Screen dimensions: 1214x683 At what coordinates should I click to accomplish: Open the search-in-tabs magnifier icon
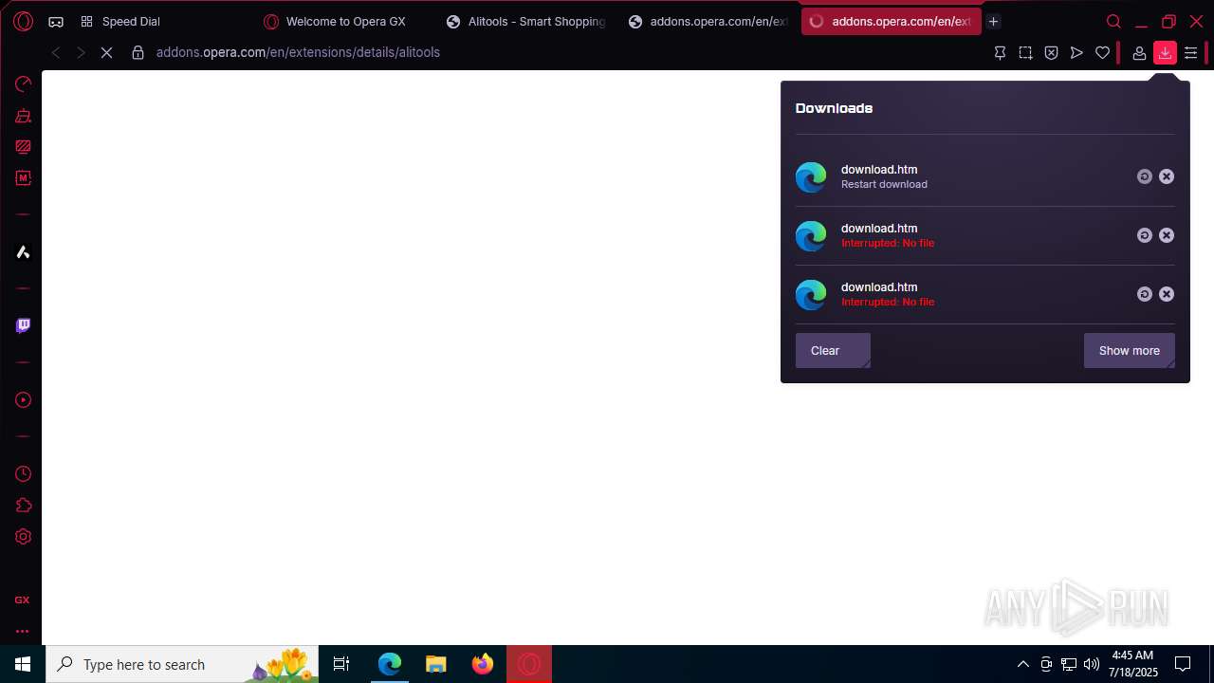[x=1113, y=22]
